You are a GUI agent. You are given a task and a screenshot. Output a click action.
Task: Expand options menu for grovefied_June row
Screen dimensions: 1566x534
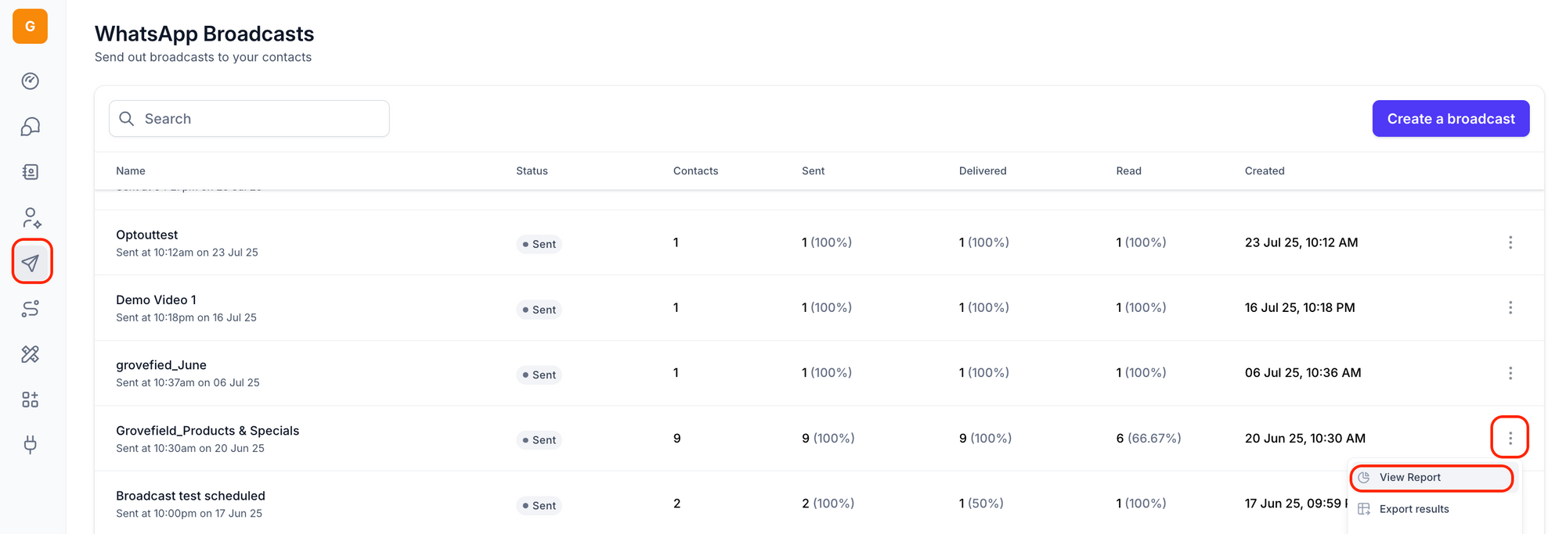coord(1510,373)
